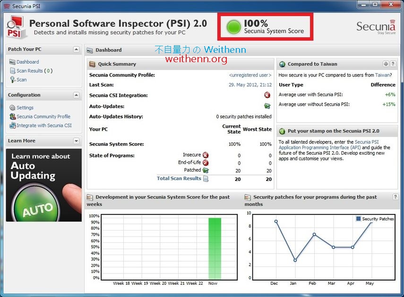This screenshot has height=297, width=404.
Task: Click the Auto Updating learn more banner
Action: tap(44, 185)
